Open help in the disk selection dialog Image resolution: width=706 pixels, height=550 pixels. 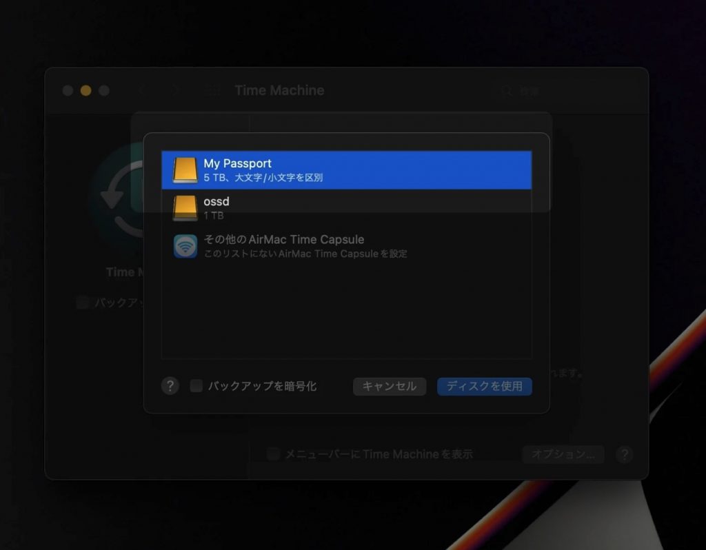point(170,386)
